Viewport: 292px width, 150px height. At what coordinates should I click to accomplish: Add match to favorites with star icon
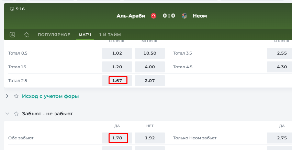(x=27, y=35)
